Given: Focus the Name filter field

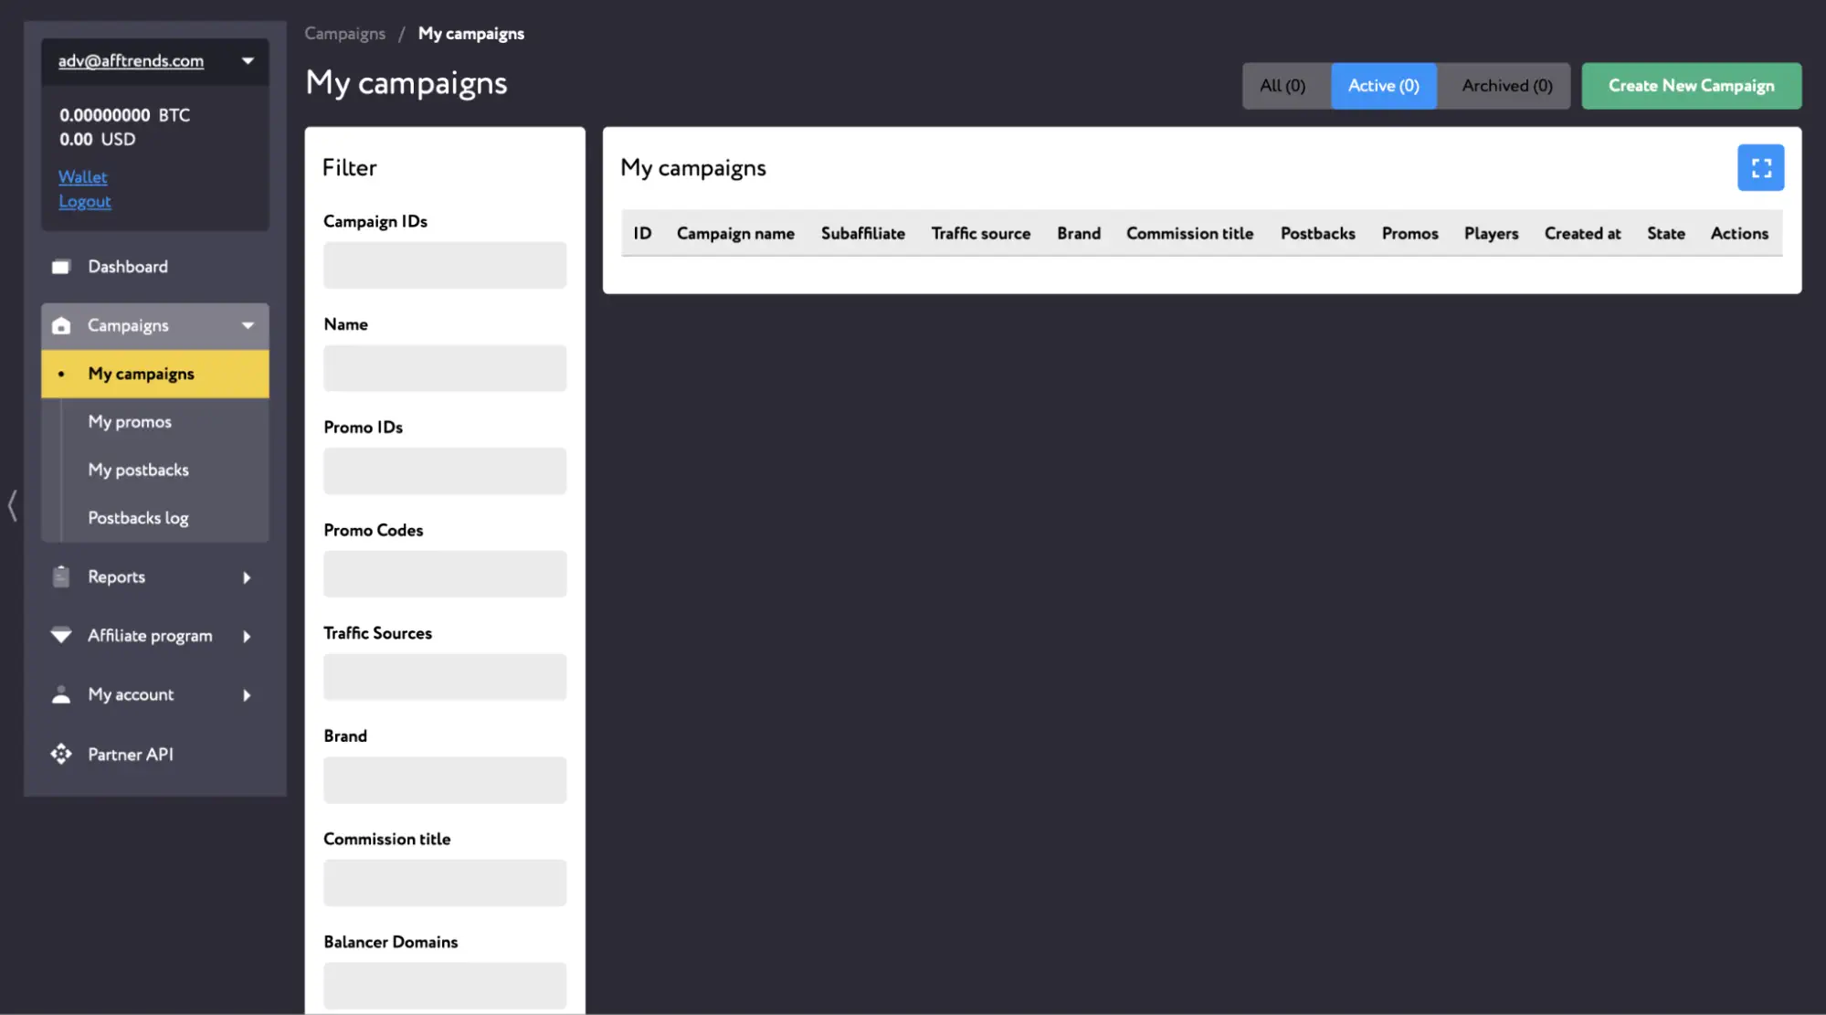Looking at the screenshot, I should pos(445,368).
